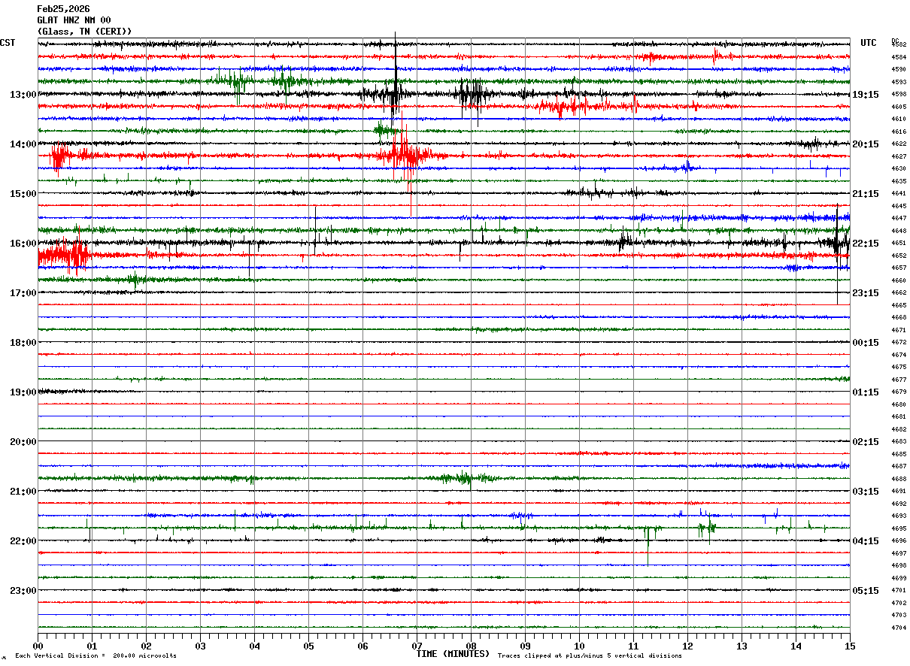Click the DC offset value 4696
This screenshot has width=910, height=666.
pyautogui.click(x=899, y=541)
